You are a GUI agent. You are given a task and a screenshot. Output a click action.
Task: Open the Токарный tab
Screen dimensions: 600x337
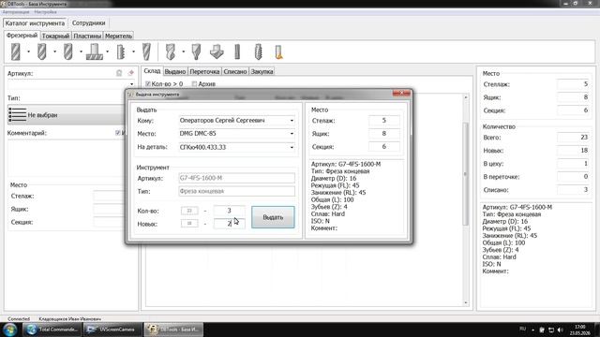pos(56,36)
